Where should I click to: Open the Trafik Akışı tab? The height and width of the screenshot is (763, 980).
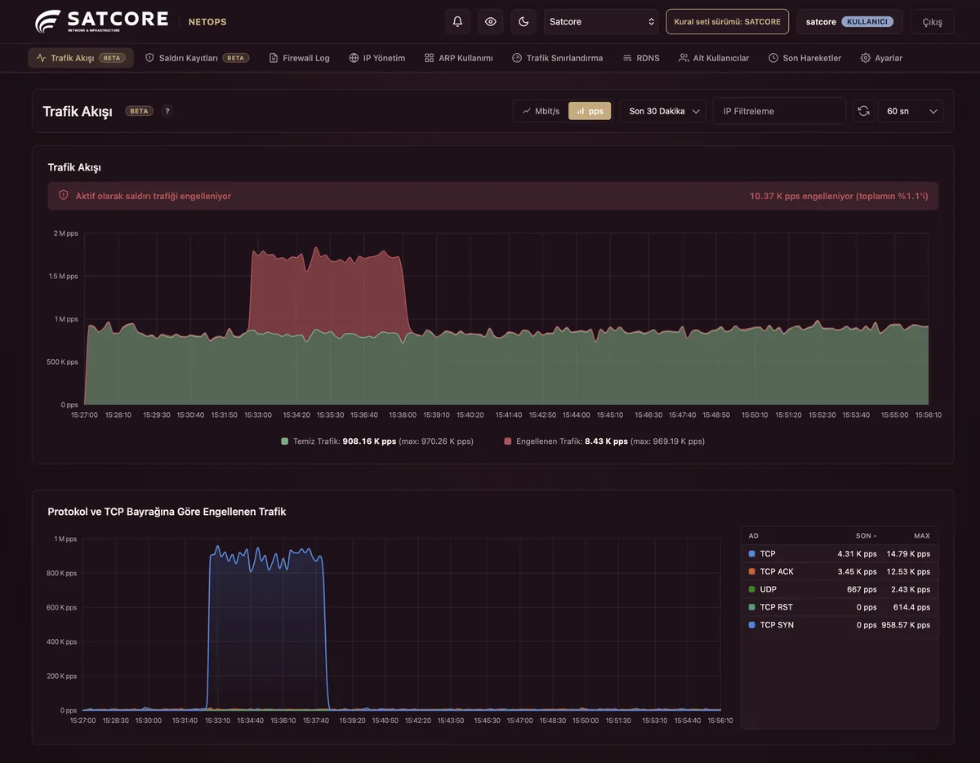click(x=81, y=58)
